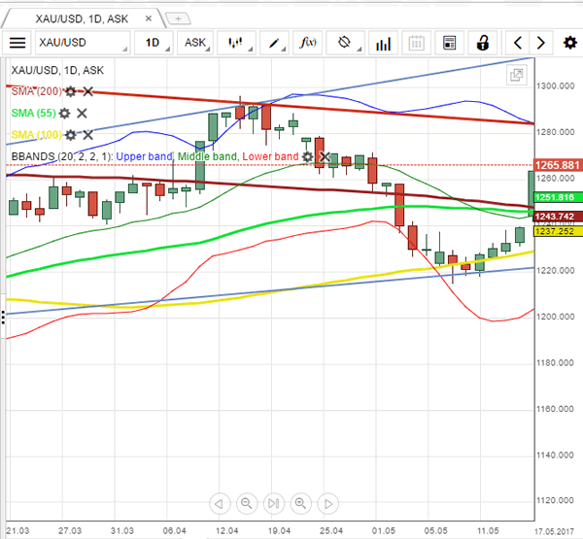Click the 1237.252 yellow price label
The width and height of the screenshot is (583, 539).
tap(558, 231)
